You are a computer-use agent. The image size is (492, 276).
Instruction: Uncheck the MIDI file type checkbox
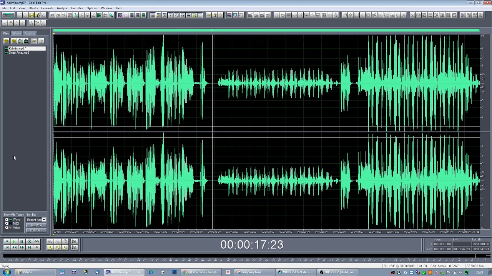coord(6,223)
